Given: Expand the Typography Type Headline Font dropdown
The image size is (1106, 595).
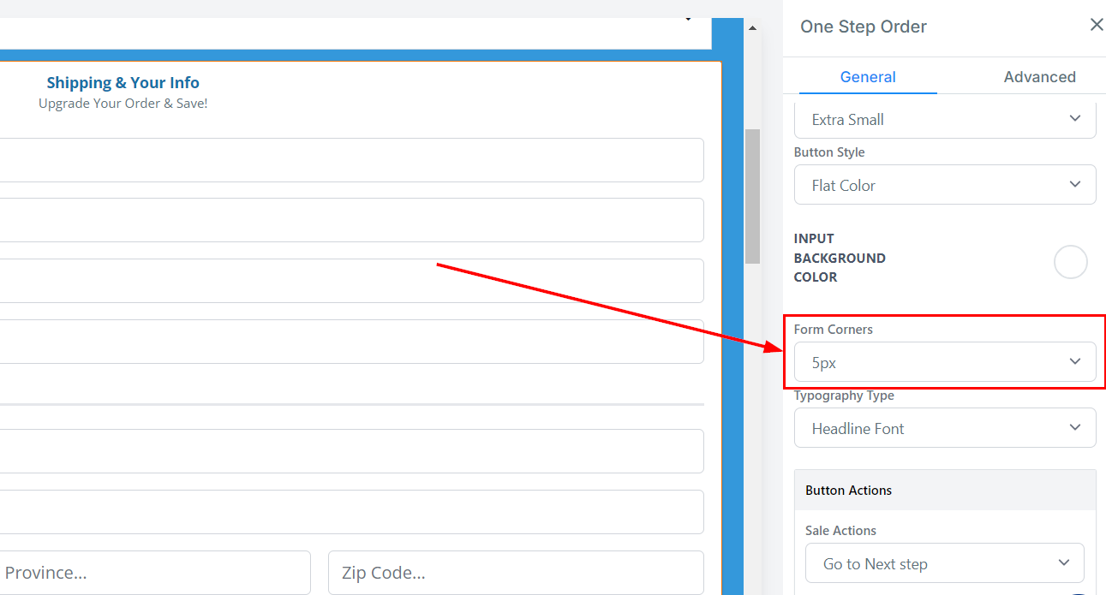Looking at the screenshot, I should (x=945, y=428).
